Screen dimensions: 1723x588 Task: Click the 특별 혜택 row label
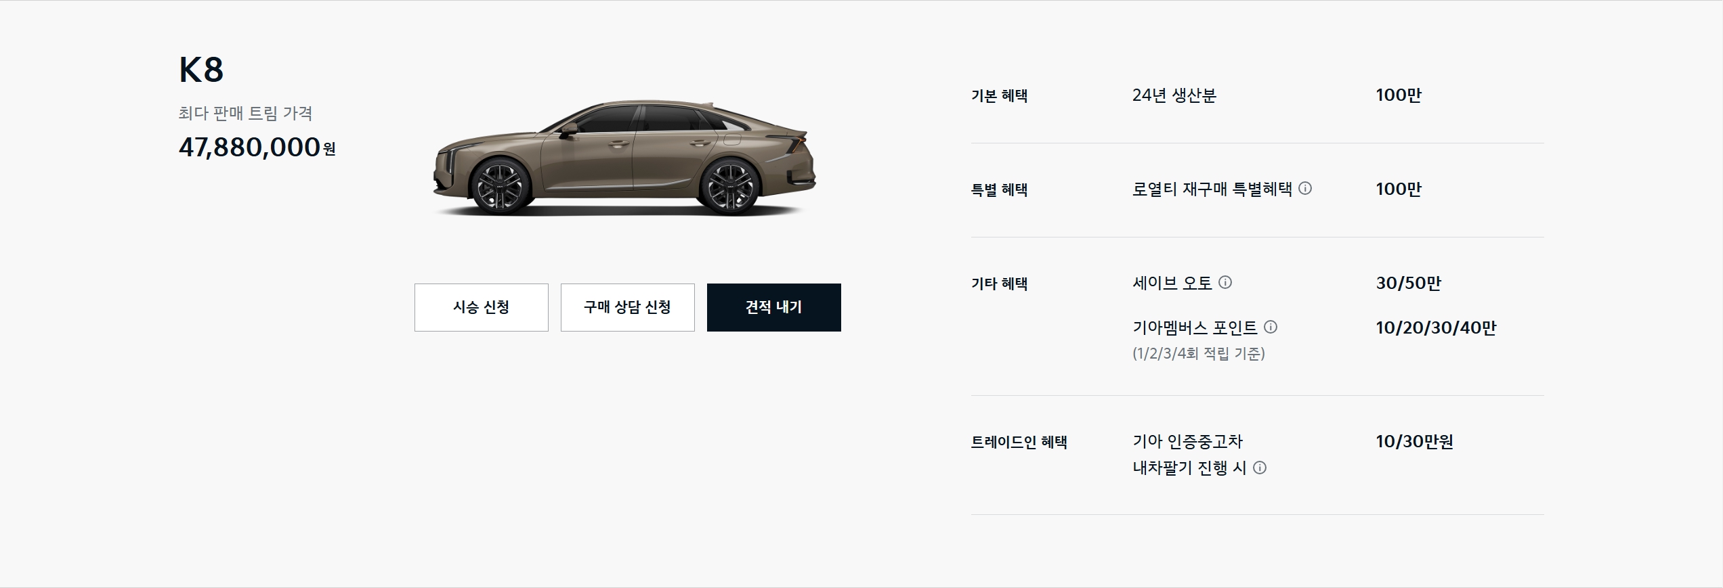click(999, 189)
